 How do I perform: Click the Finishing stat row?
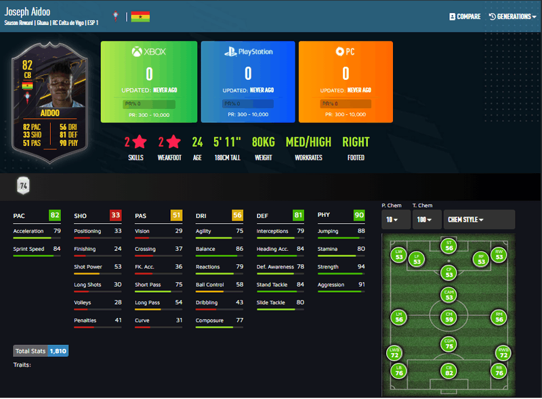click(98, 251)
